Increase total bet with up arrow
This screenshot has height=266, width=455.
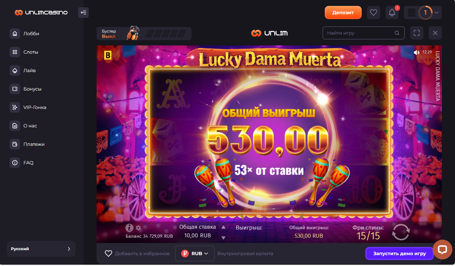pyautogui.click(x=223, y=227)
